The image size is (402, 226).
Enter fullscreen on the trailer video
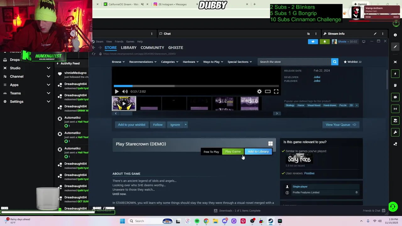276,91
